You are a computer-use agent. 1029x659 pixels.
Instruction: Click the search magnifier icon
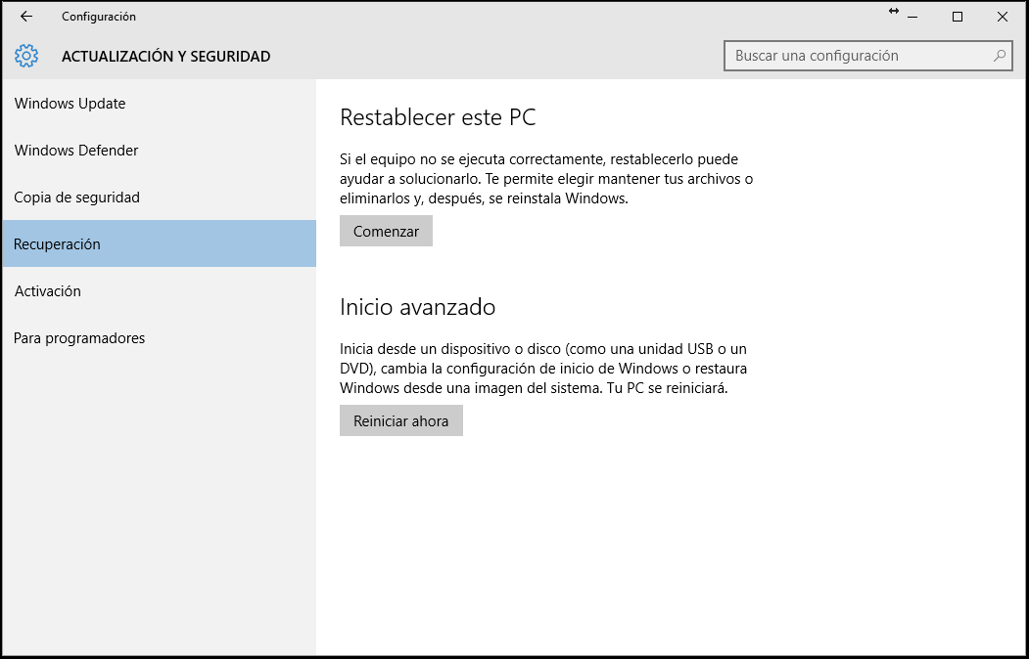[x=999, y=56]
